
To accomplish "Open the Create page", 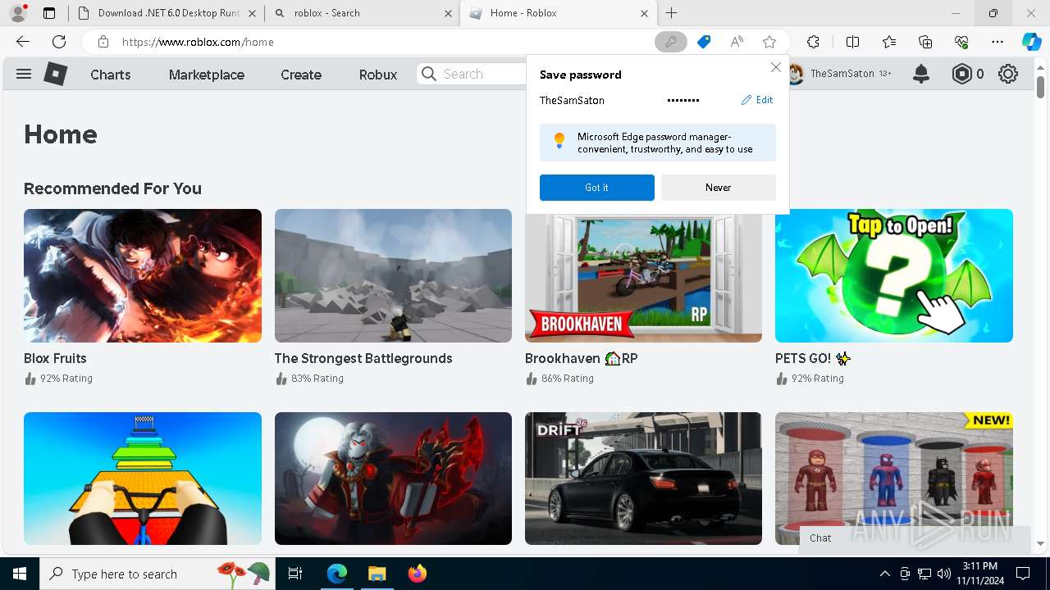I will 301,75.
